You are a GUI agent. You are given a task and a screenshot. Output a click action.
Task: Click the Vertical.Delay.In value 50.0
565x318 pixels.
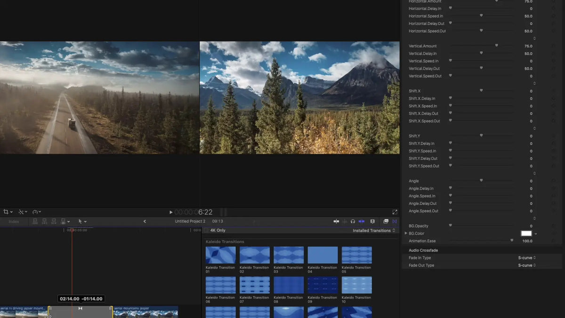[528, 54]
